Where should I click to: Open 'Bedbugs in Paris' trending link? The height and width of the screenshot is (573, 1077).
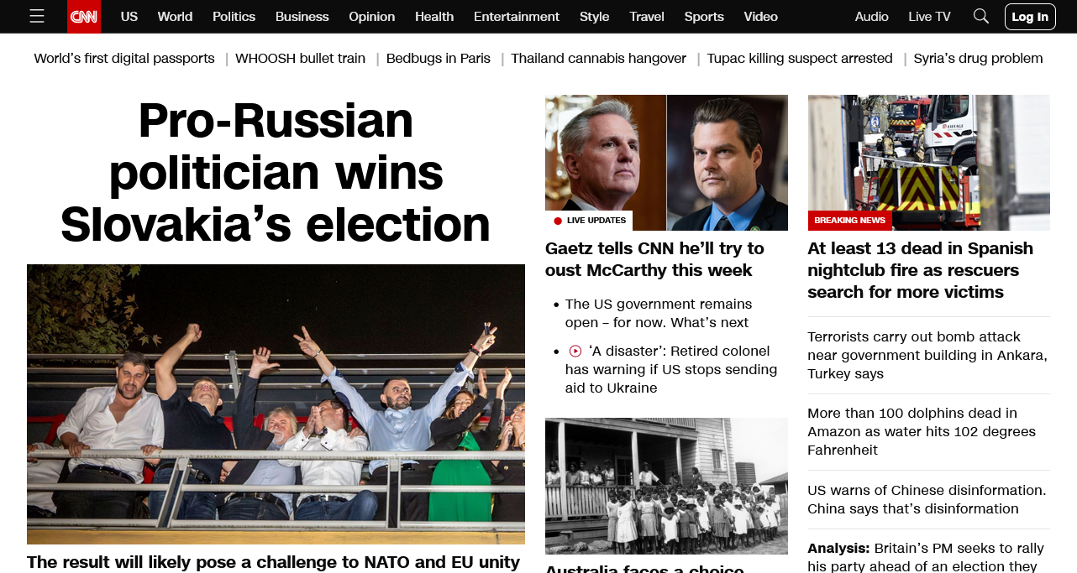(439, 58)
